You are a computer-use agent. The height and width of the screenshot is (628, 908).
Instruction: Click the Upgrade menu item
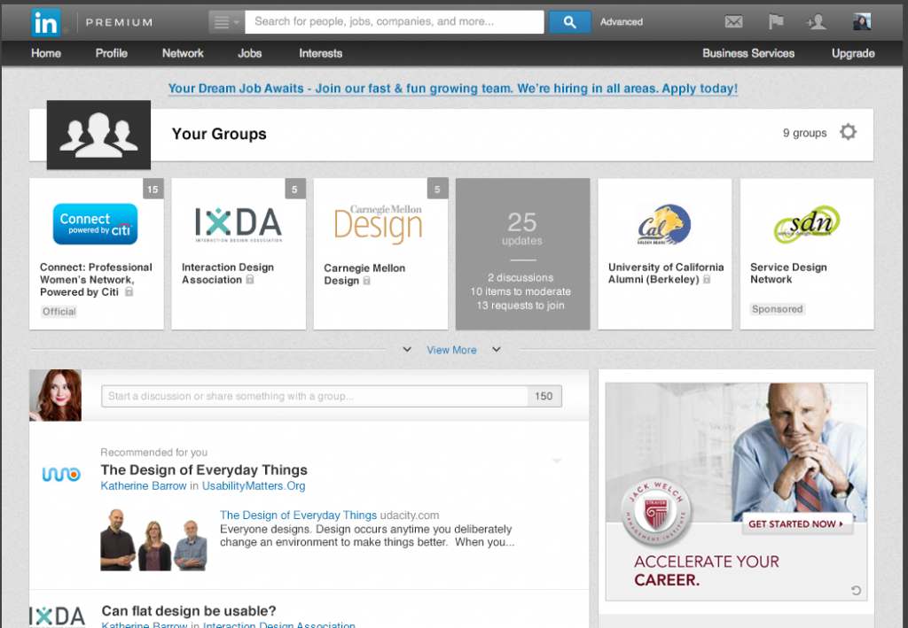click(x=853, y=53)
